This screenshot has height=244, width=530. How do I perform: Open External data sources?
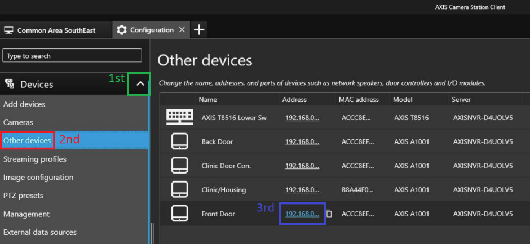tap(40, 232)
